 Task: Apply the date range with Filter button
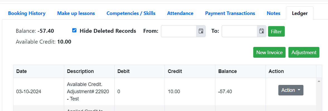tap(276, 31)
